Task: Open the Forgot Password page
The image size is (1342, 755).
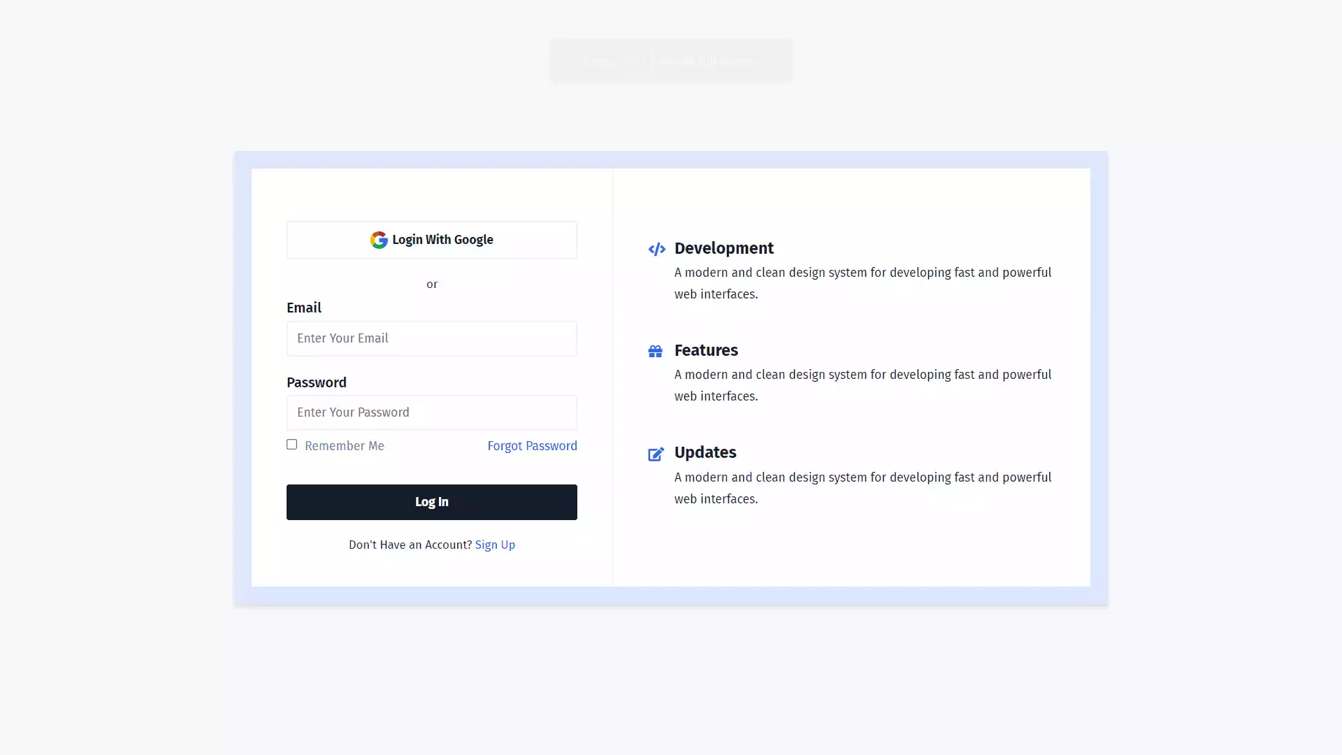Action: tap(532, 446)
